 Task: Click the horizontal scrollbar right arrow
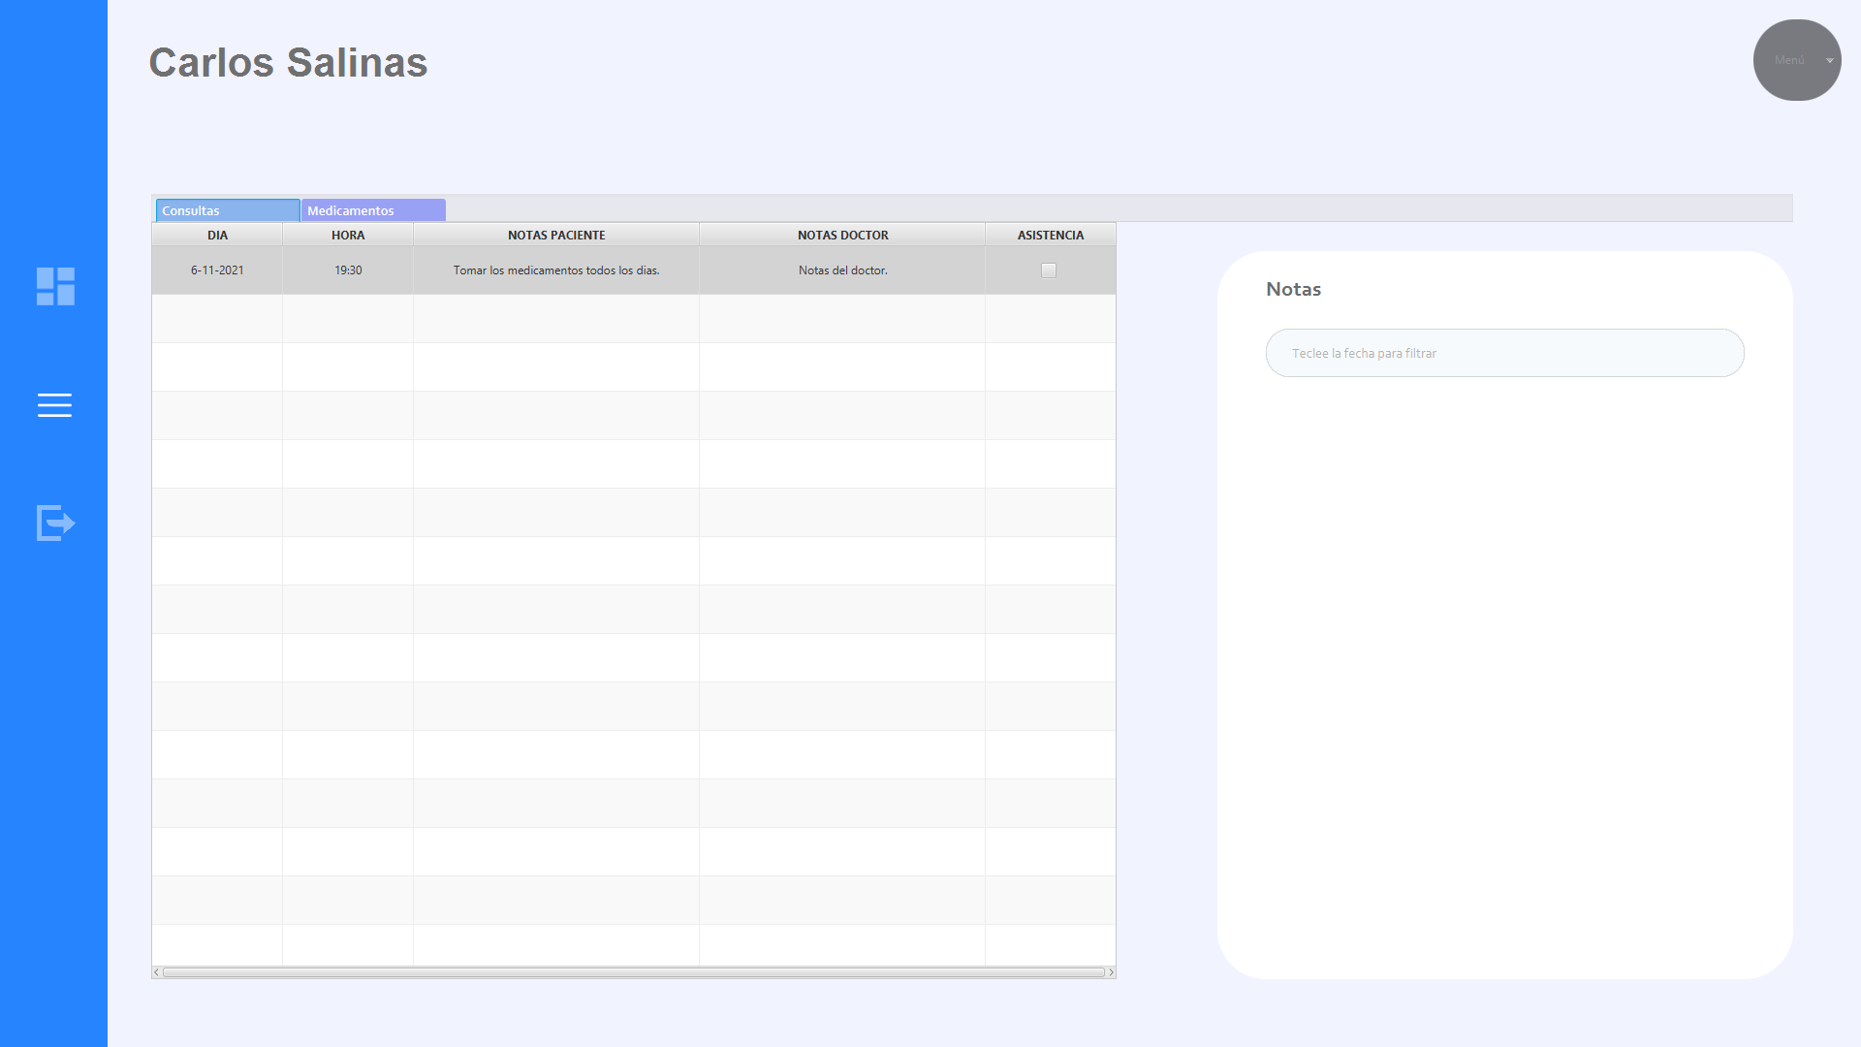tap(1111, 972)
